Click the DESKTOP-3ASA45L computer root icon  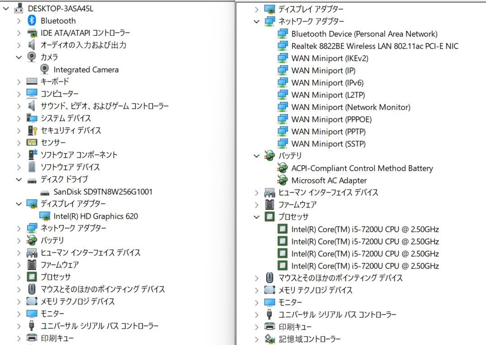(19, 9)
